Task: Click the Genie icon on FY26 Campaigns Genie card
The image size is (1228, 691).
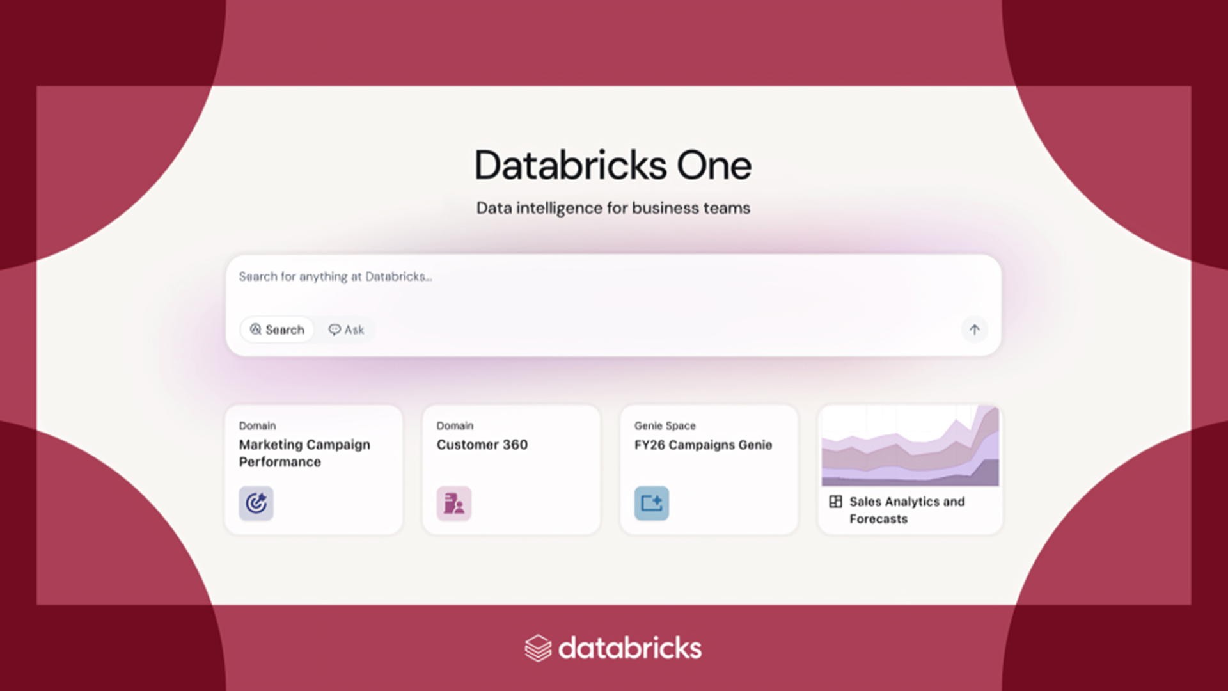Action: coord(651,504)
